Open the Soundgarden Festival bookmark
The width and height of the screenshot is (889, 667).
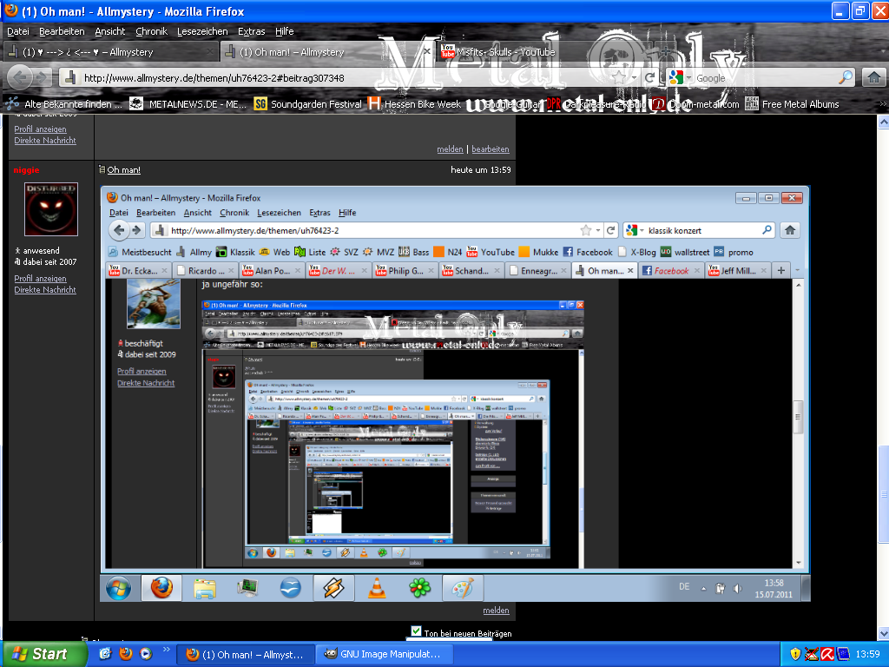[x=308, y=104]
